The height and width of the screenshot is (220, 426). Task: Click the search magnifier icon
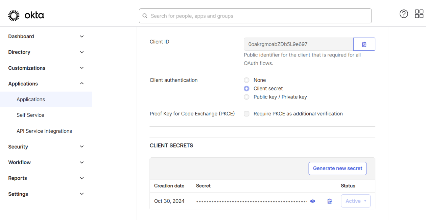[145, 16]
